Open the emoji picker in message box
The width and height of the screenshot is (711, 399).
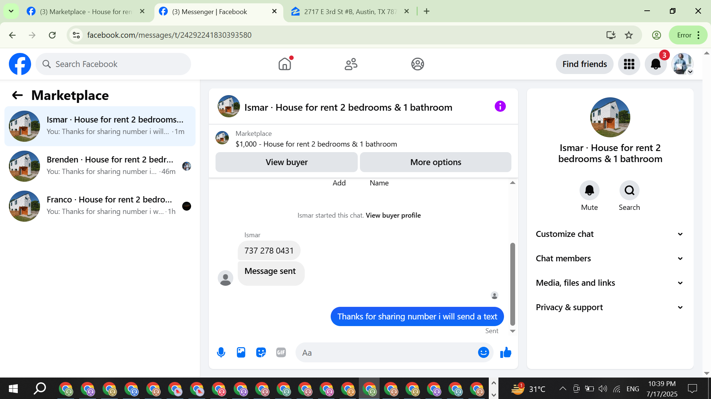[x=483, y=353]
